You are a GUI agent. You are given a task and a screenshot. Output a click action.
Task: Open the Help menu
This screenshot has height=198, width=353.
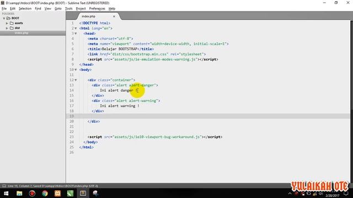tap(112, 9)
